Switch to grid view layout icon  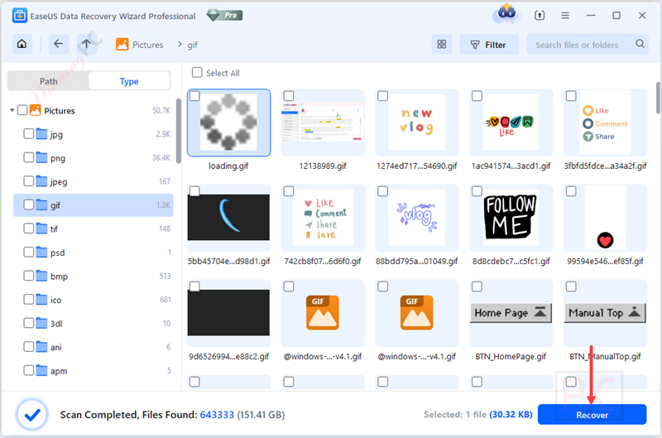pyautogui.click(x=442, y=45)
